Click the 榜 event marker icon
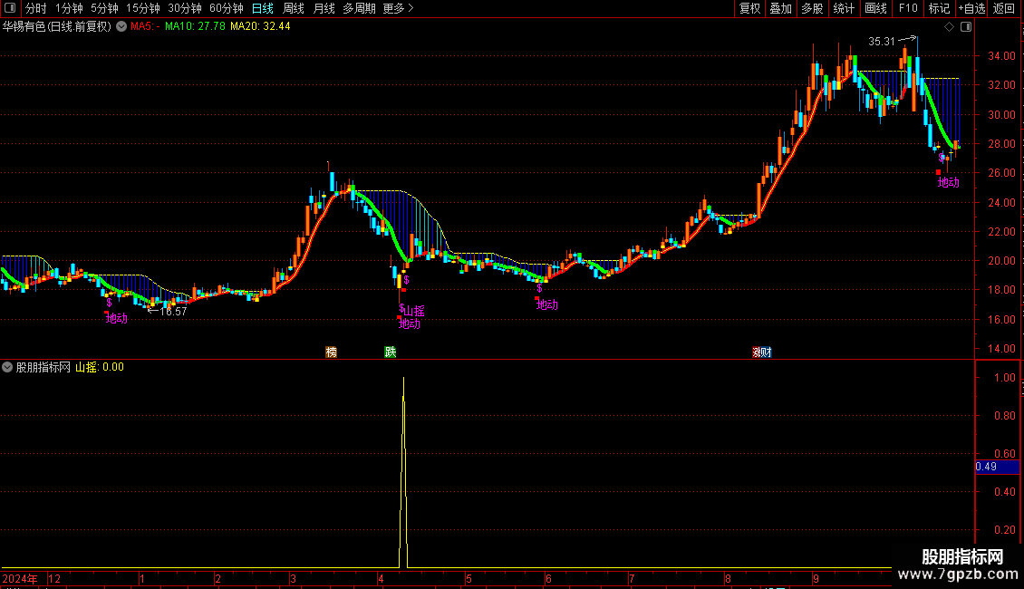Screen dimensions: 1024x589 click(331, 352)
